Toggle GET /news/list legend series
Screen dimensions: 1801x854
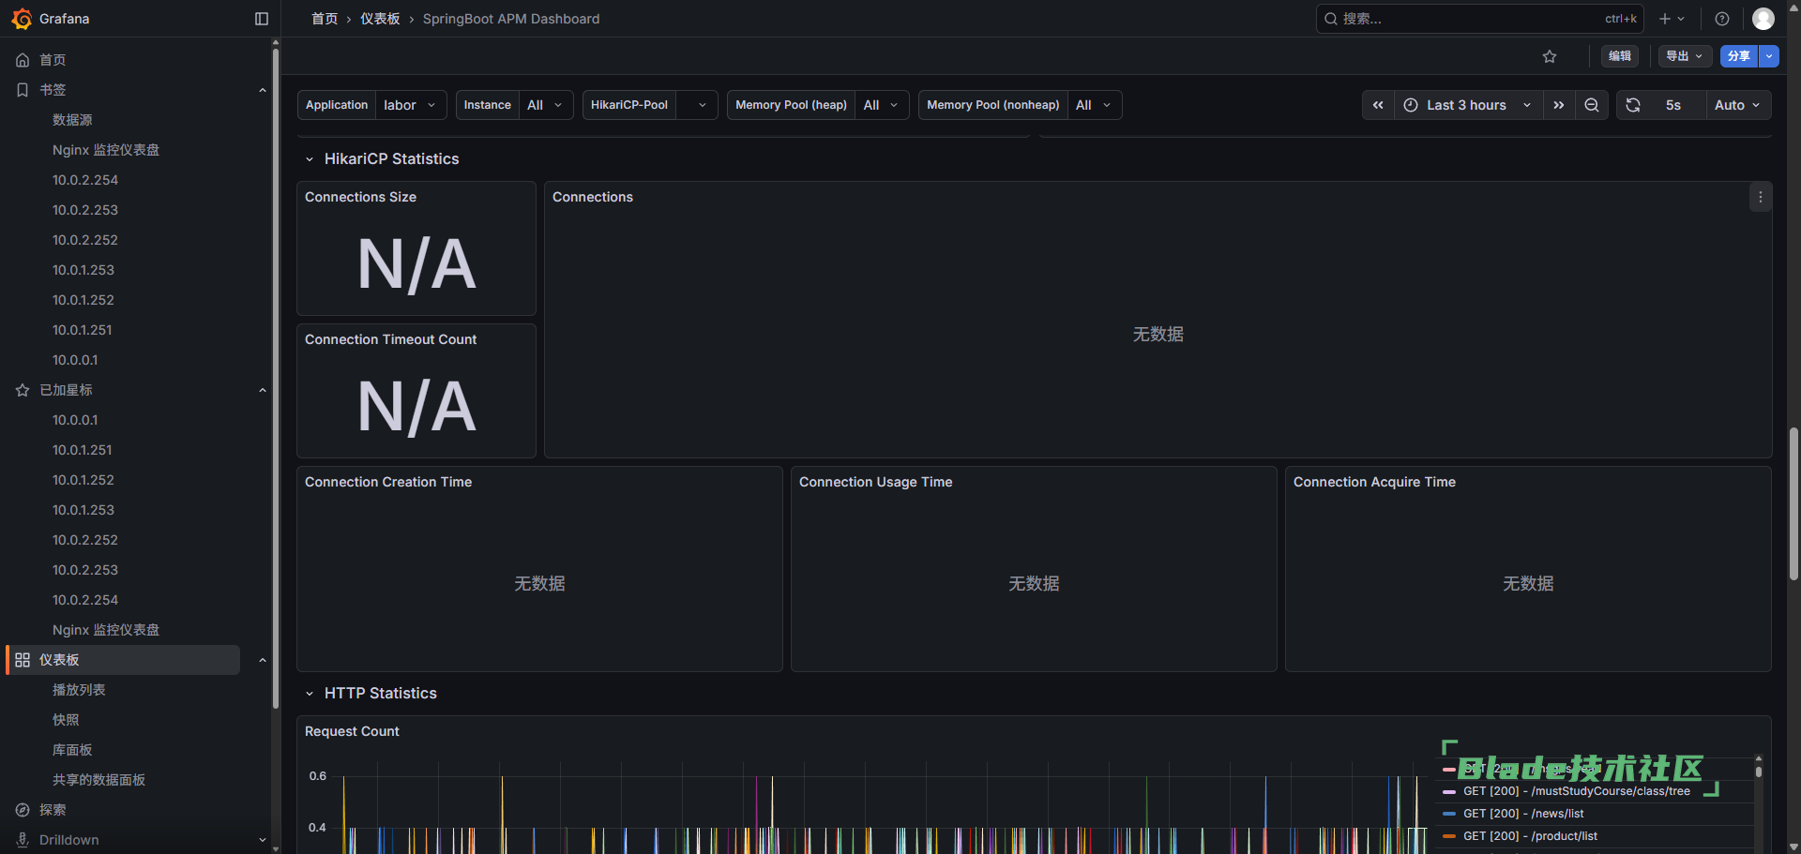(x=1522, y=814)
